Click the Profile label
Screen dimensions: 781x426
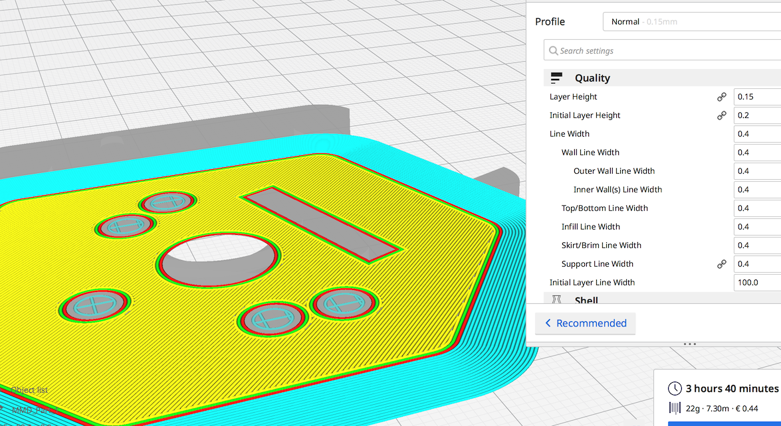coord(550,22)
